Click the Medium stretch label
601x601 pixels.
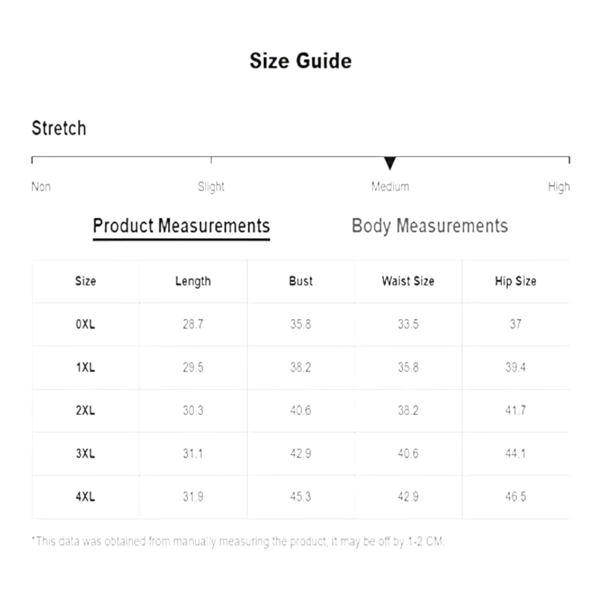[x=390, y=187]
